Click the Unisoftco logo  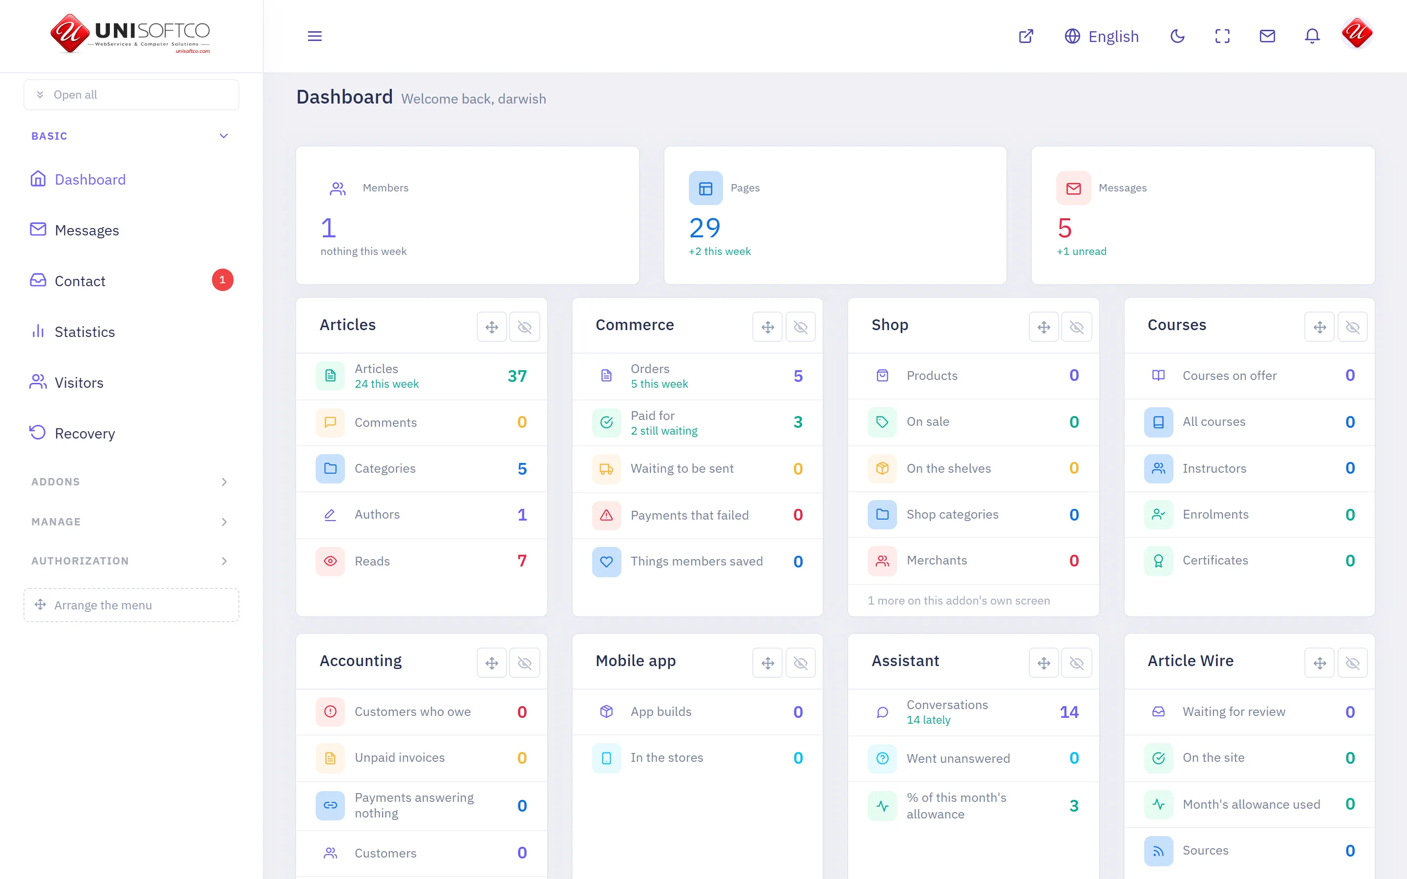130,34
